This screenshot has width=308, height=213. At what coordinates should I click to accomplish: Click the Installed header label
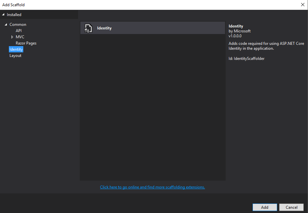[x=14, y=15]
